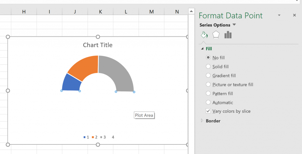Open the Series Options dropdown
This screenshot has height=154, width=302.
coord(234,25)
